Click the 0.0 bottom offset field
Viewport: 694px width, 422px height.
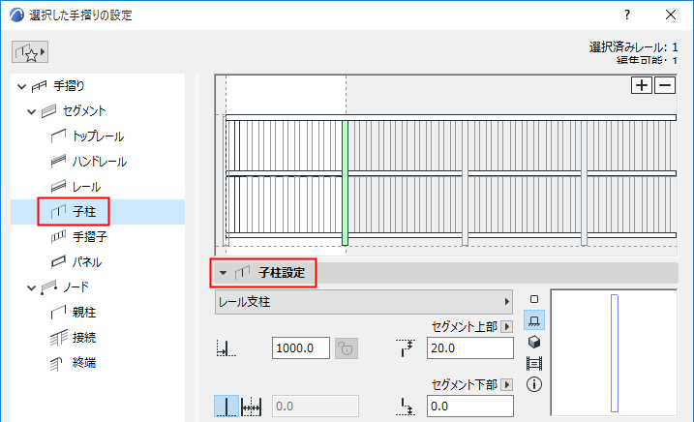tap(470, 407)
